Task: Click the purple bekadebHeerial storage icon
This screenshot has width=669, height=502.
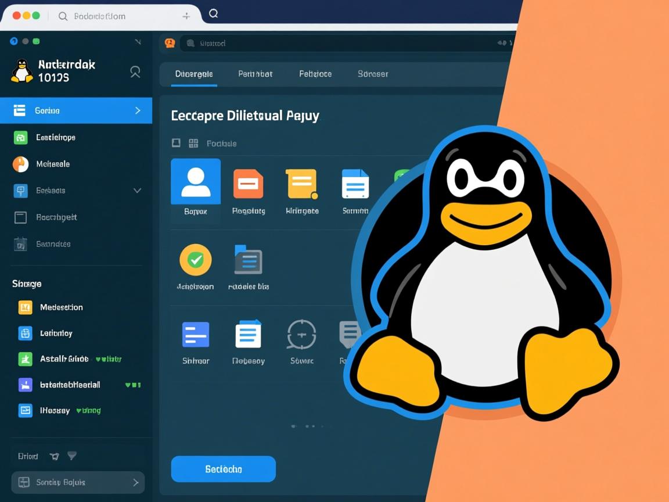Action: pos(24,385)
